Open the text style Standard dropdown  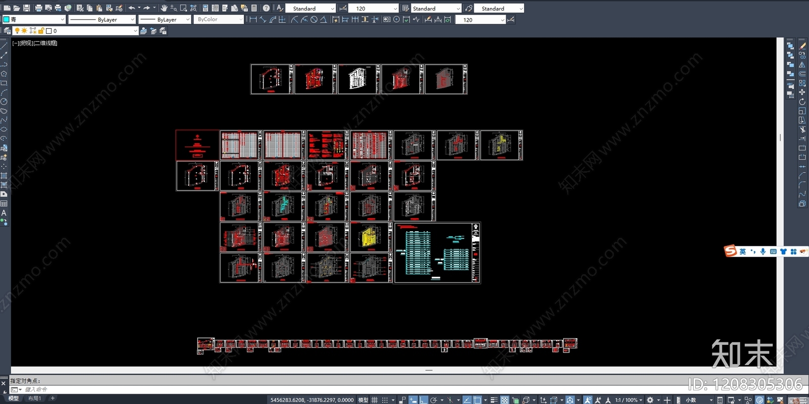[310, 9]
